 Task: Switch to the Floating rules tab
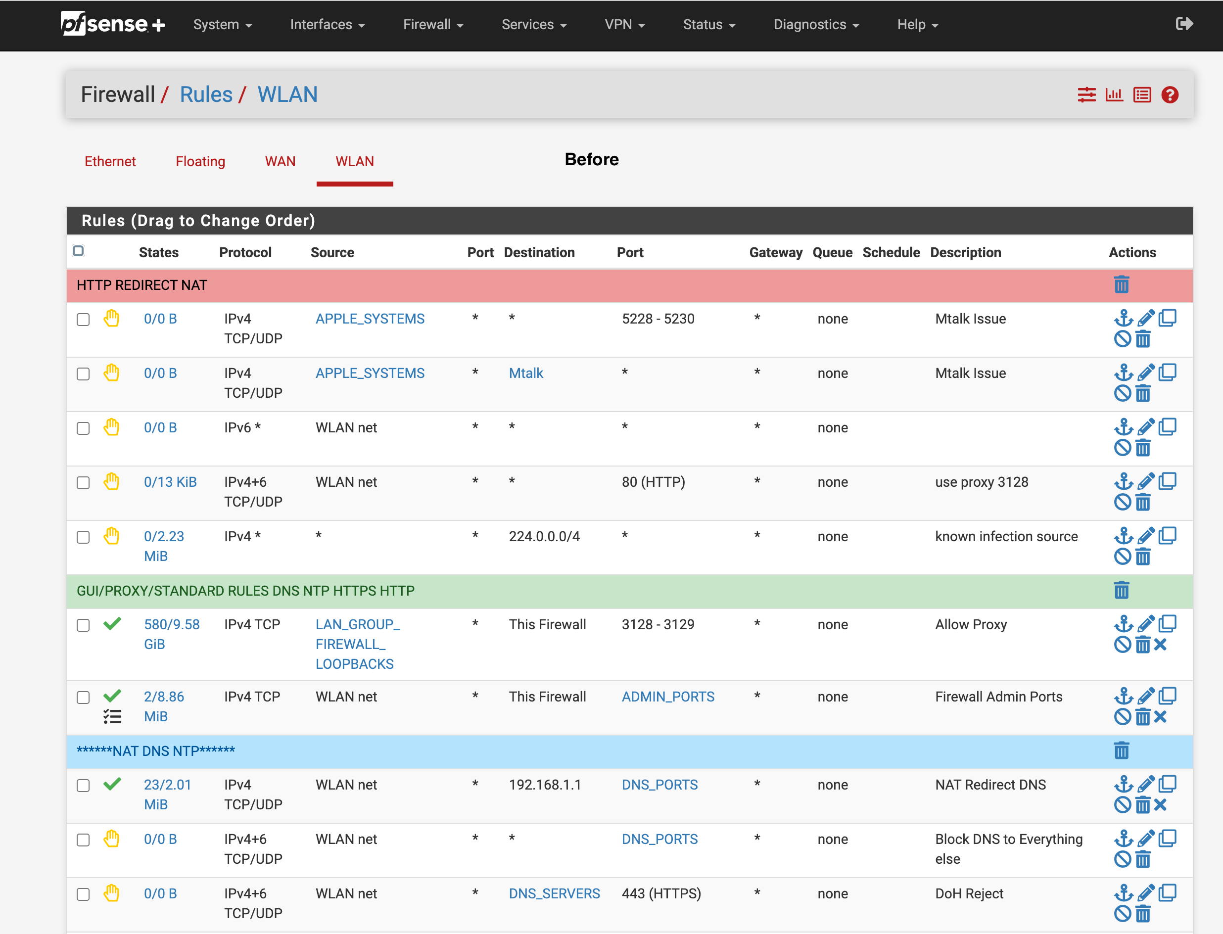[200, 162]
